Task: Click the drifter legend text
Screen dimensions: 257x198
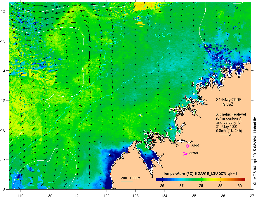Action: 194,153
